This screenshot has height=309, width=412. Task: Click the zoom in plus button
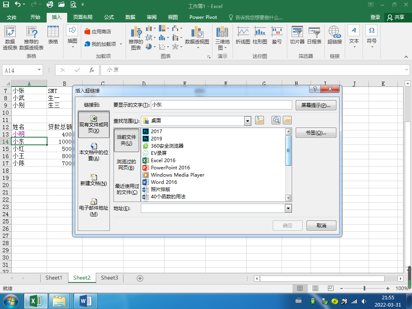pos(388,288)
